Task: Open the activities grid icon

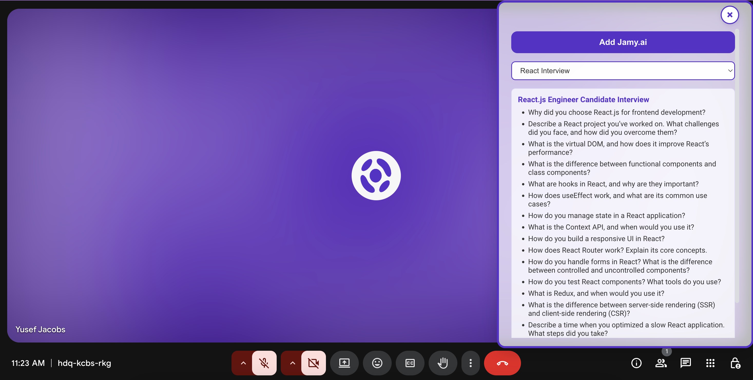Action: coord(710,363)
